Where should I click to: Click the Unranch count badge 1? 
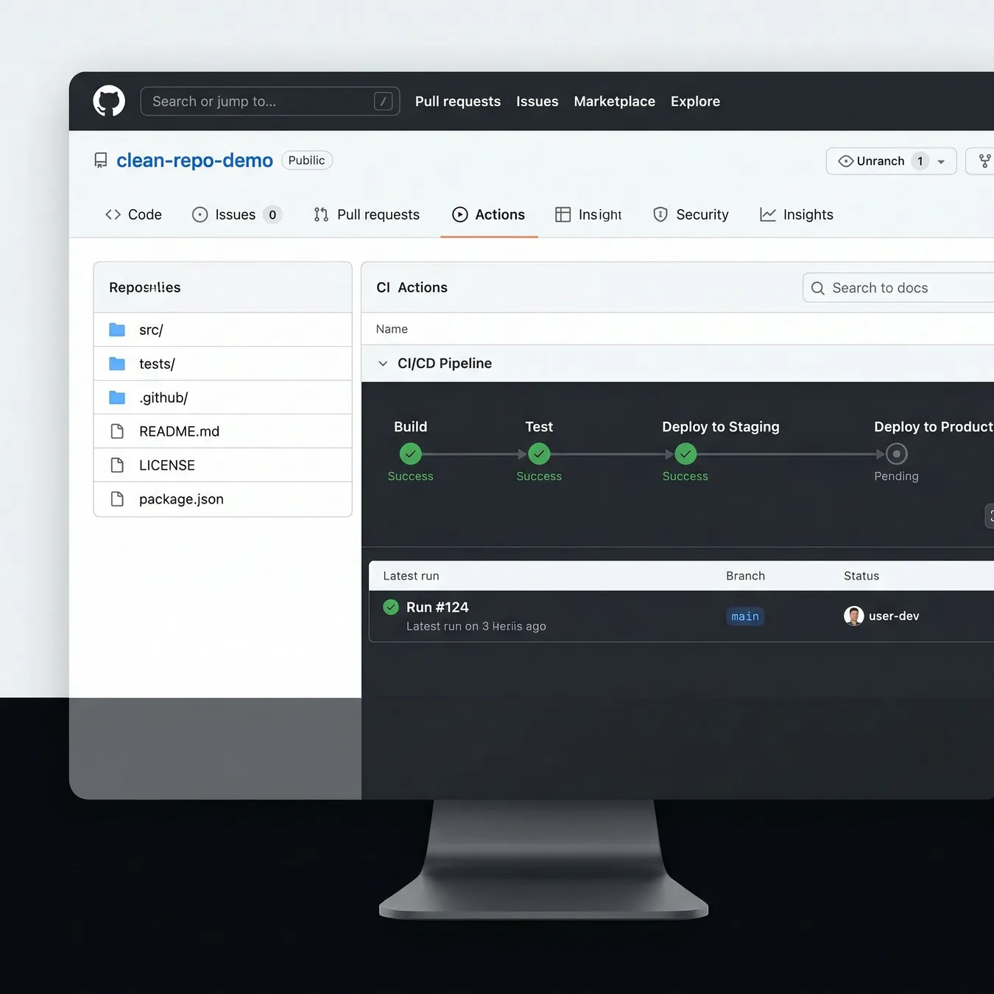tap(920, 161)
